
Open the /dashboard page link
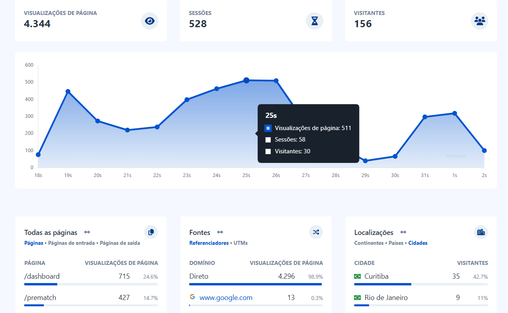41,276
